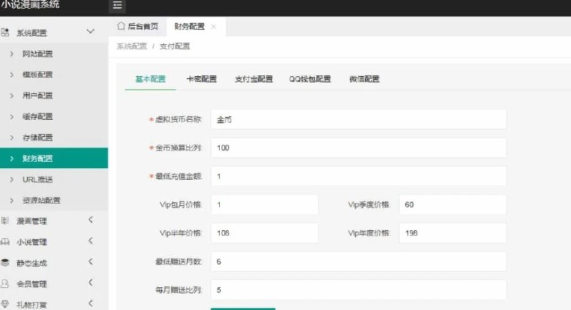Click the 漫画管理 sidebar icon
This screenshot has height=310, width=571.
5,221
